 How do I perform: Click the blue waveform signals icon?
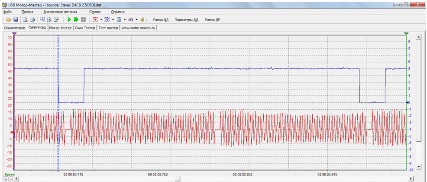(x=107, y=19)
